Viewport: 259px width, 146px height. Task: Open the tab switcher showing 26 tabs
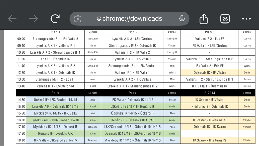pos(225,19)
